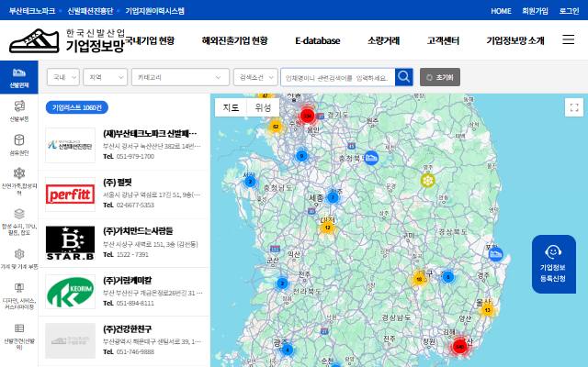The image size is (588, 367).
Task: Click the yellow 12 cluster at 대전
Action: point(327,228)
